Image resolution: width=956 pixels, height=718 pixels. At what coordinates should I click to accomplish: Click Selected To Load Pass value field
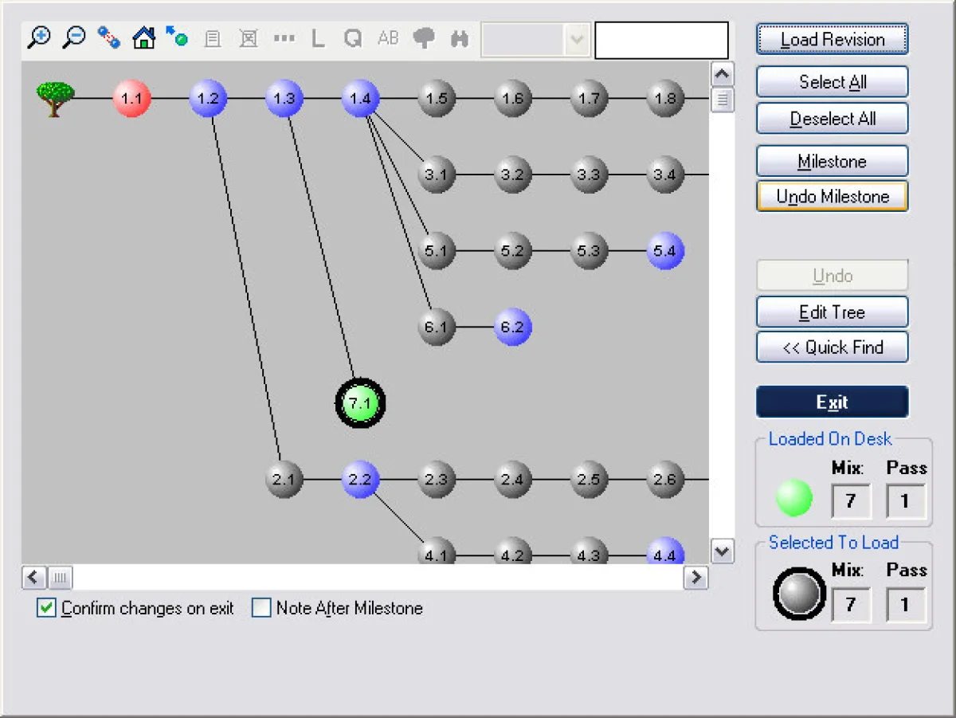pyautogui.click(x=905, y=605)
